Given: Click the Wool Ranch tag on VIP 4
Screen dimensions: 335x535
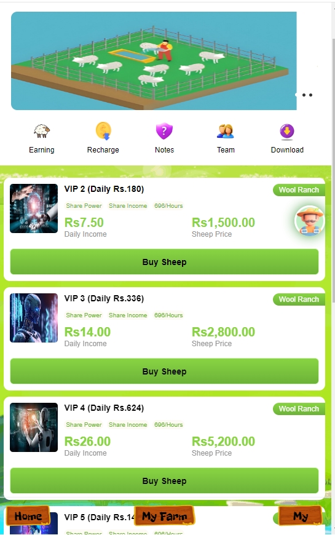Looking at the screenshot, I should [x=299, y=409].
